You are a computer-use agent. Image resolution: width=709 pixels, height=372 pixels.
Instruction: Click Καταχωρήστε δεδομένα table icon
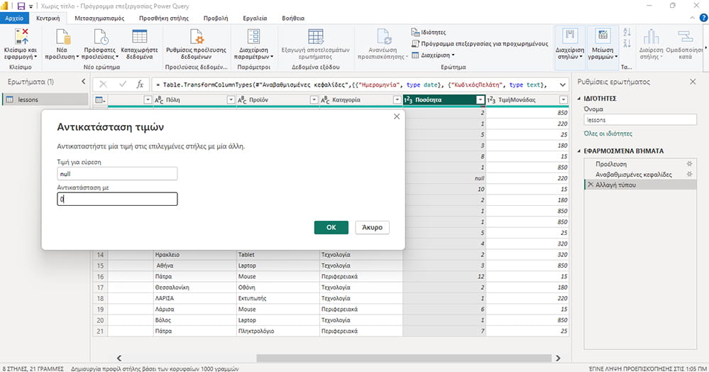[139, 36]
